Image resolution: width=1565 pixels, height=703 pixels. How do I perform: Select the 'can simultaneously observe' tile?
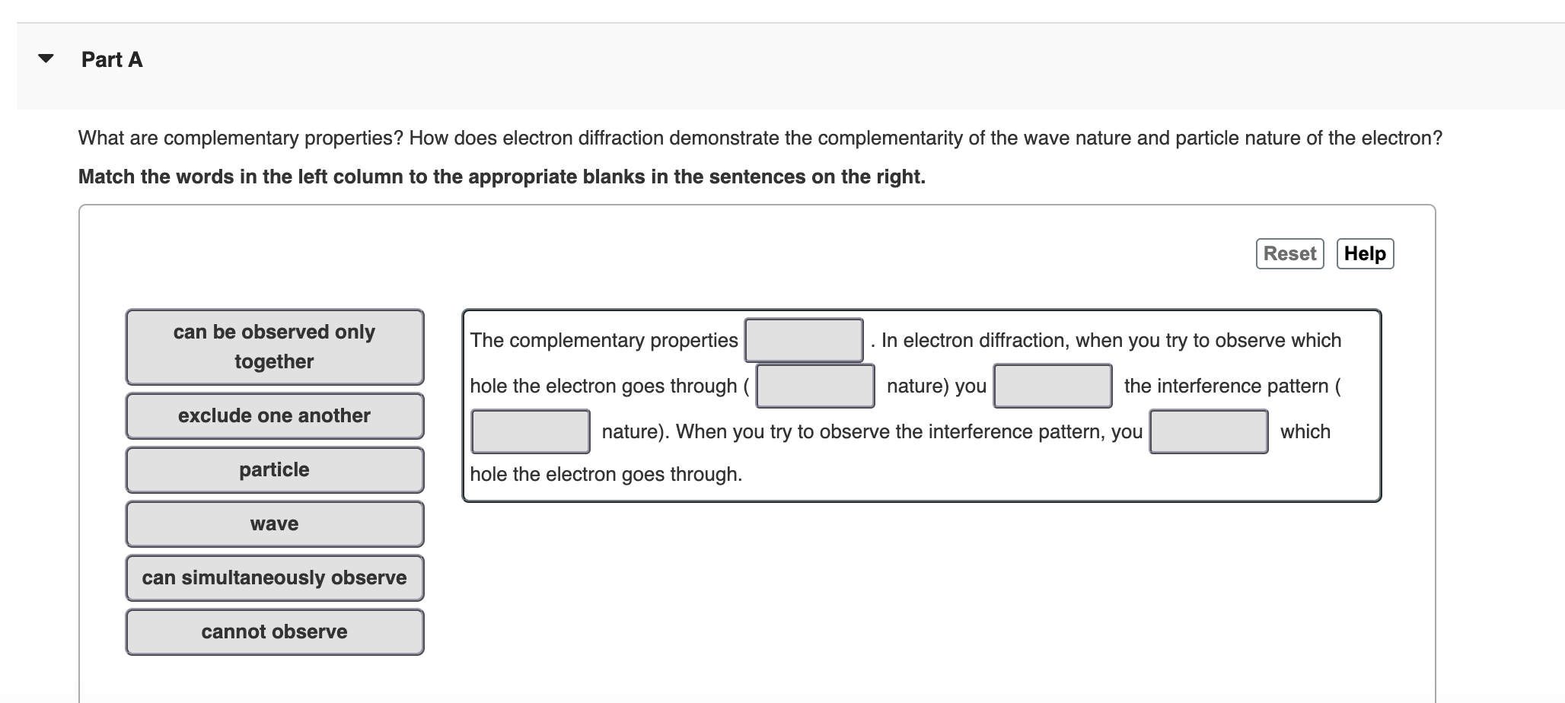pos(274,577)
